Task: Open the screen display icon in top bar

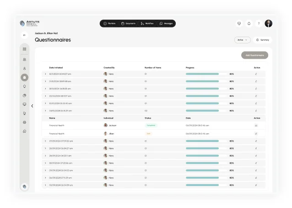Action: (x=239, y=23)
